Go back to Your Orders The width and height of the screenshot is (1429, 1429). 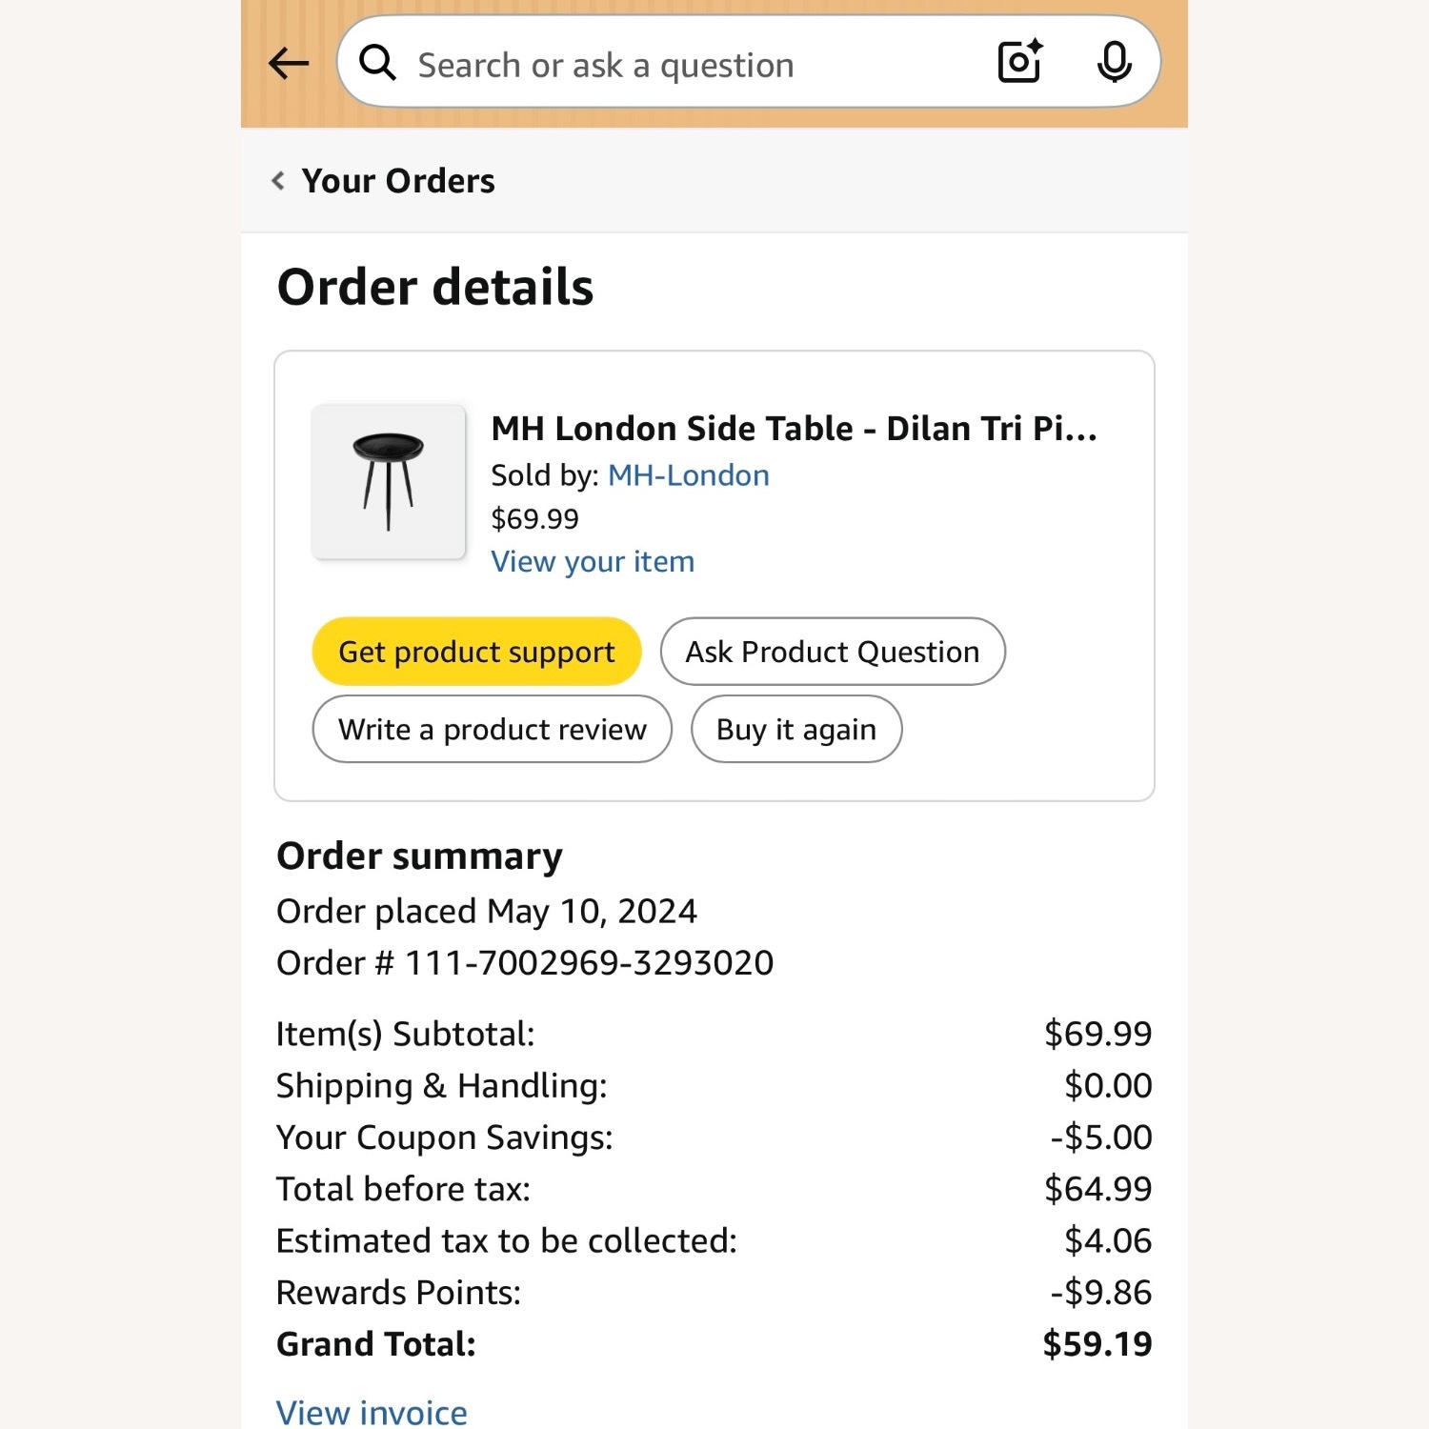click(x=398, y=181)
